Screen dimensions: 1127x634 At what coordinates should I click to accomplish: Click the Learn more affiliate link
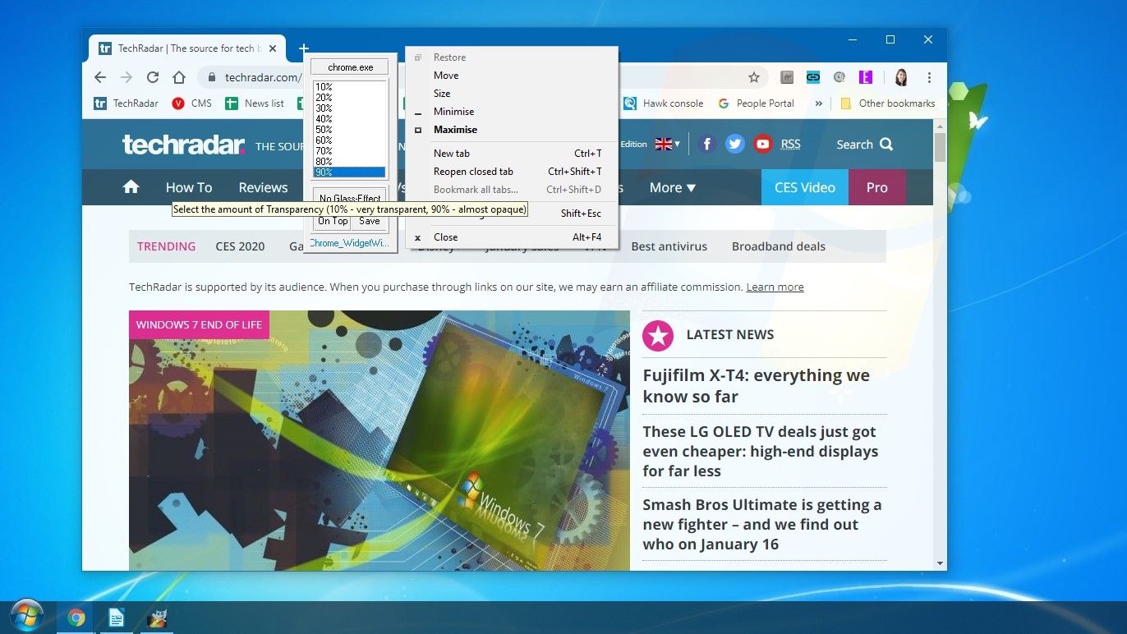pyautogui.click(x=775, y=287)
